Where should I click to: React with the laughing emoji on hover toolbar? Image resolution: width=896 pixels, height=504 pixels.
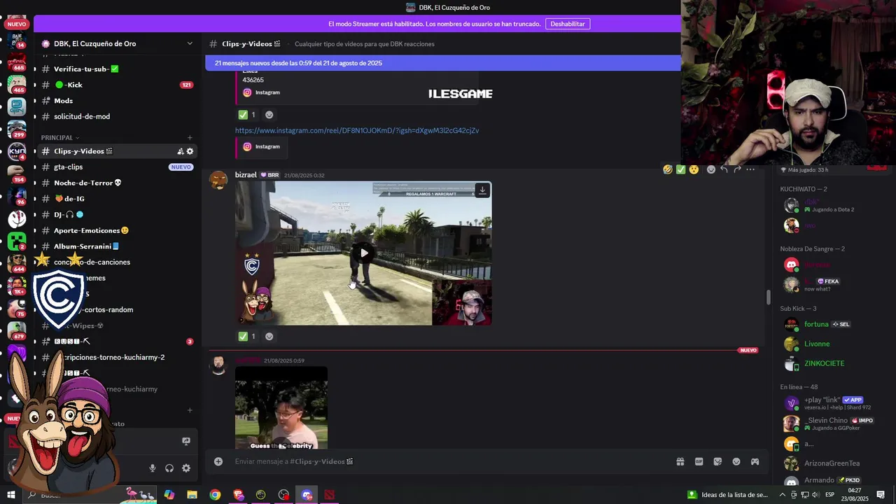(x=668, y=169)
